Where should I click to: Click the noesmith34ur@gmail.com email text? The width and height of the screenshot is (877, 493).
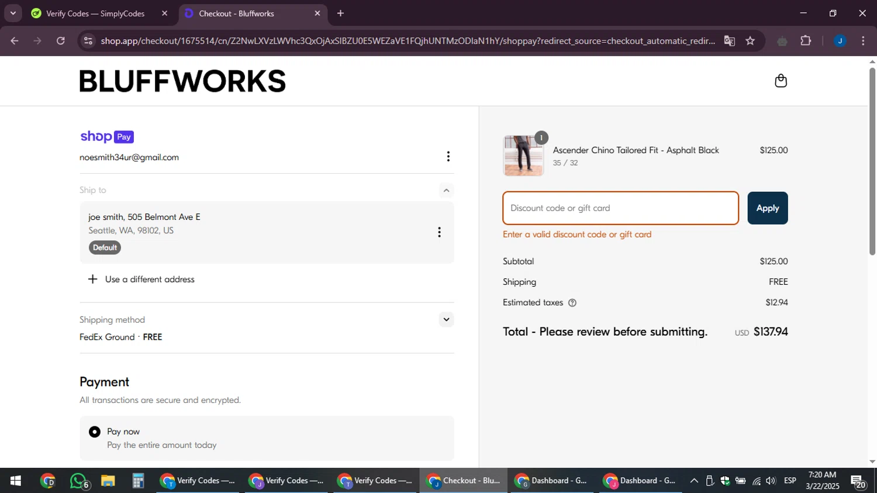click(x=129, y=157)
